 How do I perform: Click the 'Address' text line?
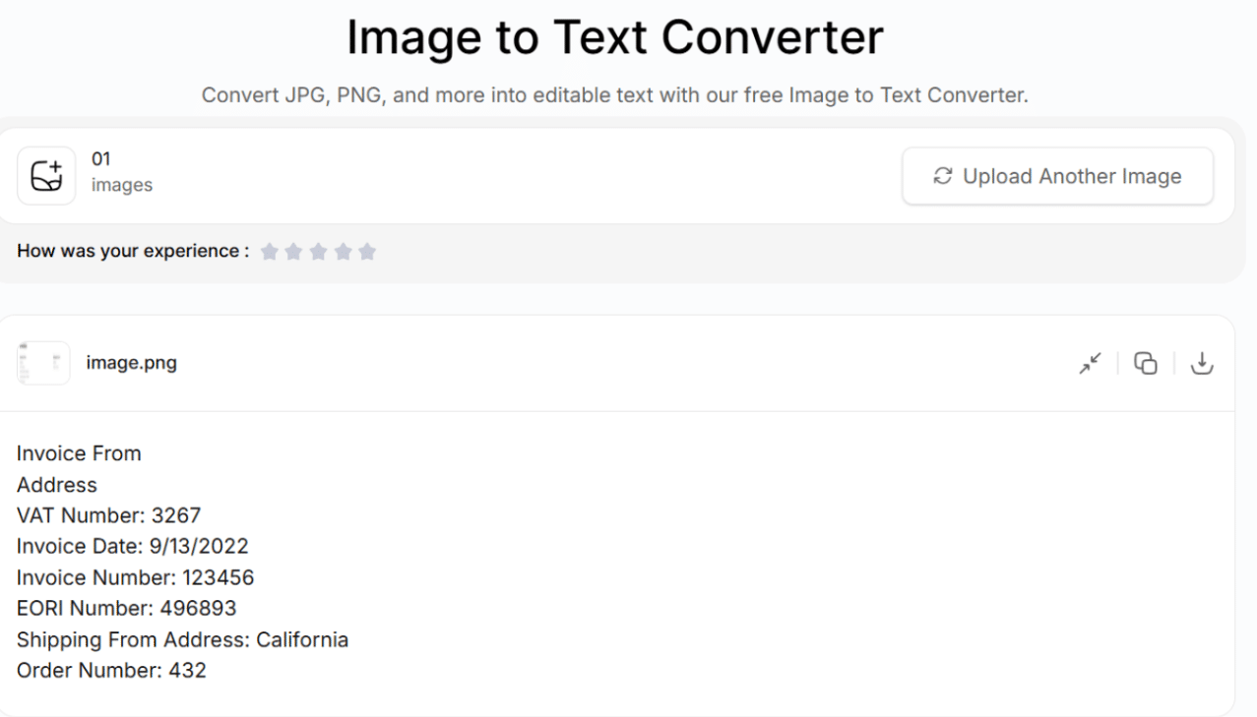57,485
